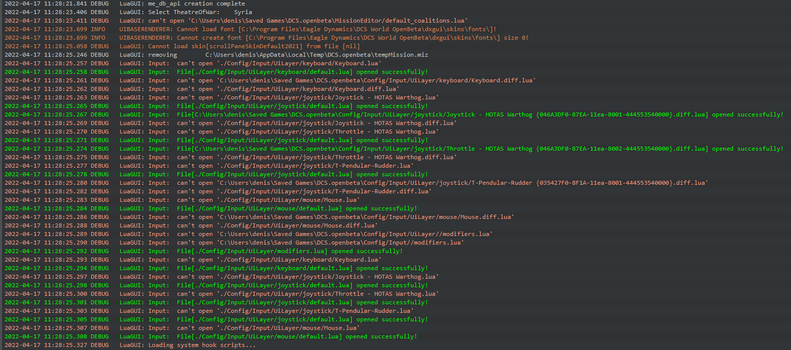Select Throttle HOTAS Warthog 8002 diff opened line
This screenshot has height=350, width=791.
click(393, 149)
